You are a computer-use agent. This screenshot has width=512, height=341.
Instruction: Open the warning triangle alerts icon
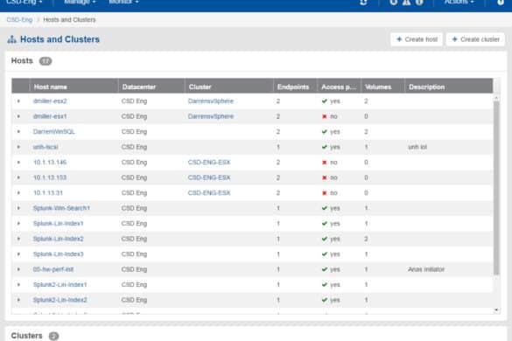(406, 3)
